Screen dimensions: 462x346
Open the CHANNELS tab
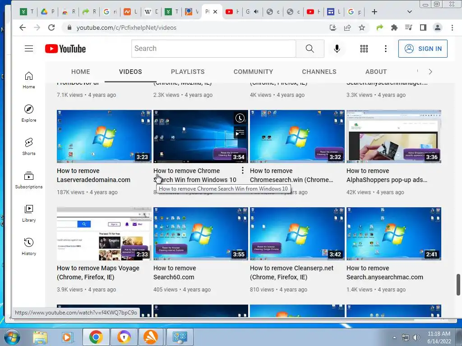319,72
